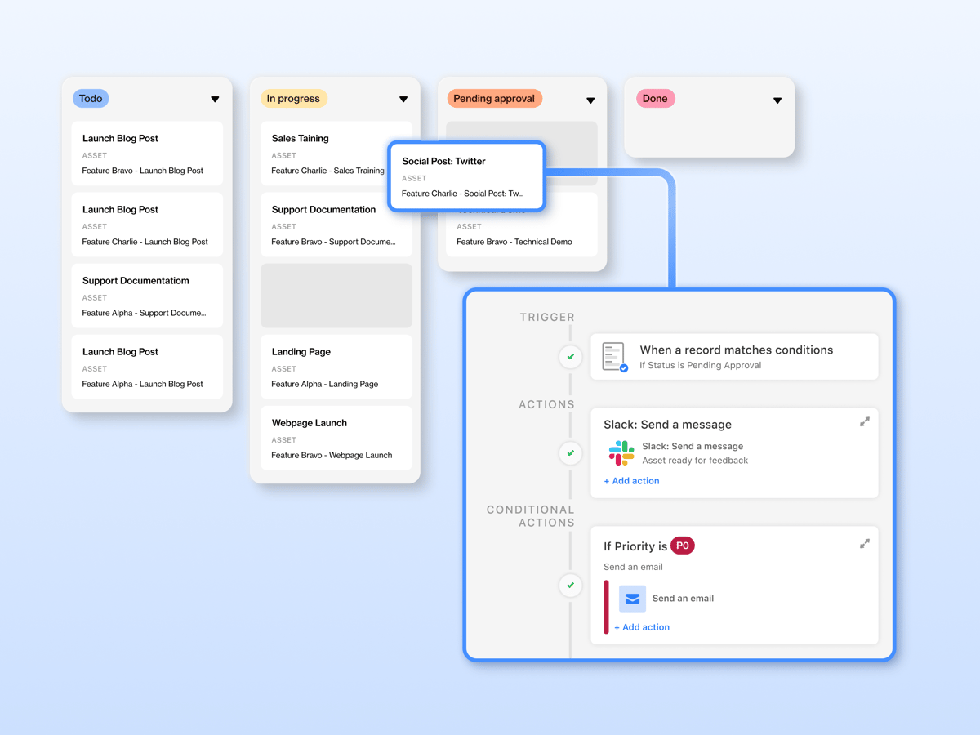Screen dimensions: 980x735
Task: Toggle the Todo status pill
Action: [x=91, y=98]
